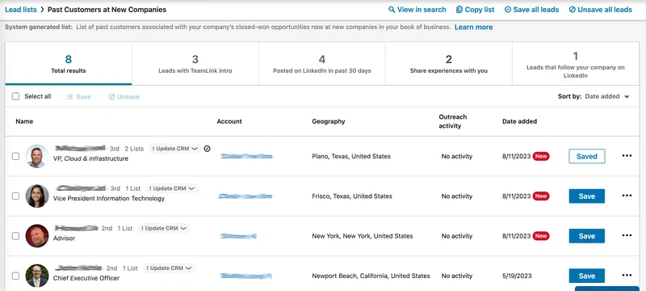This screenshot has width=646, height=291.
Task: Click the Geography column header
Action: [x=329, y=121]
